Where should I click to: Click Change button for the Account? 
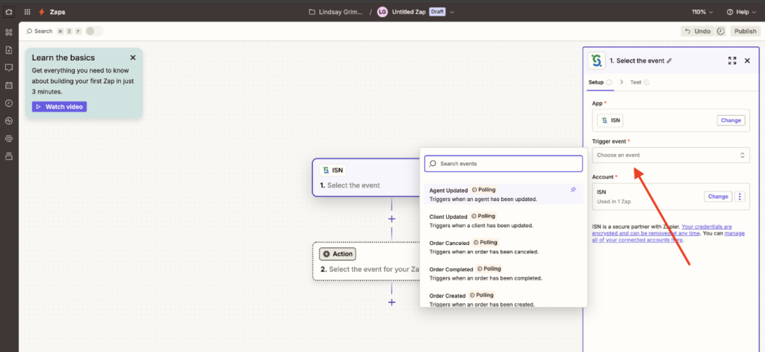click(x=718, y=197)
